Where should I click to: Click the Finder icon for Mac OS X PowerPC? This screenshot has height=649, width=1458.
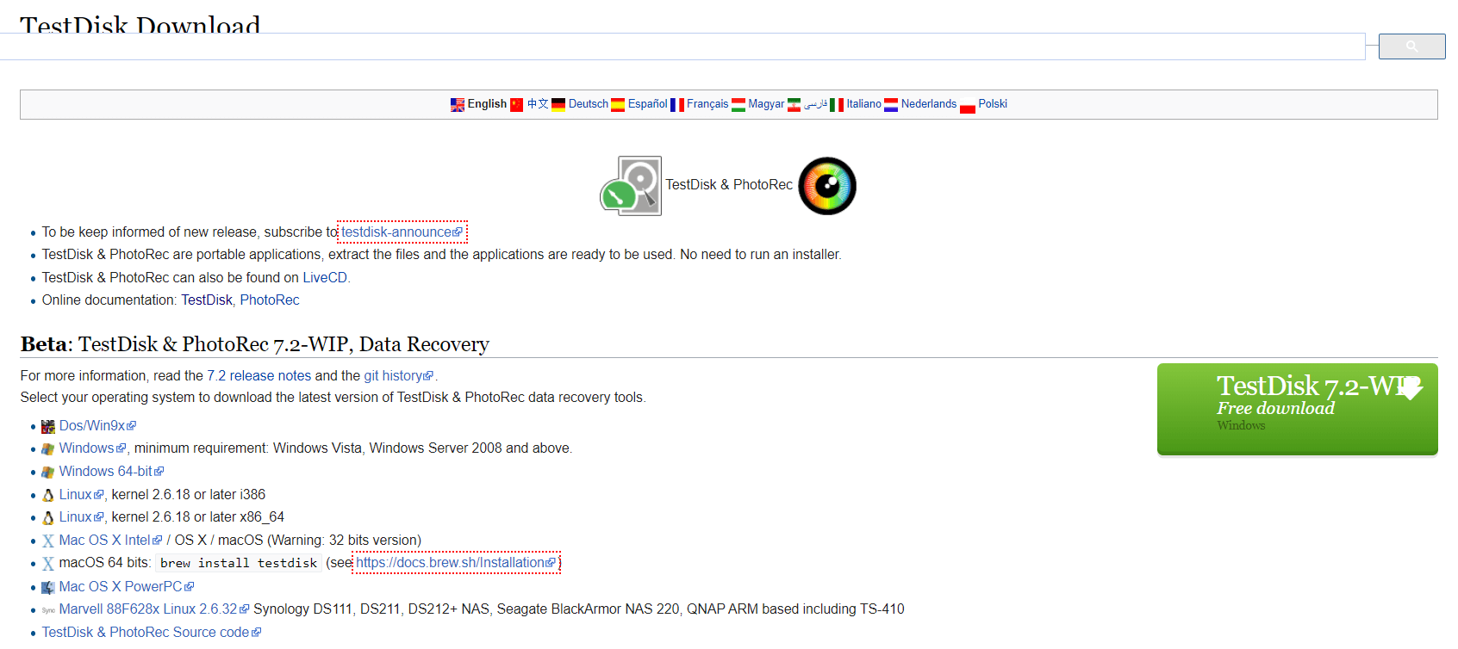click(x=48, y=587)
